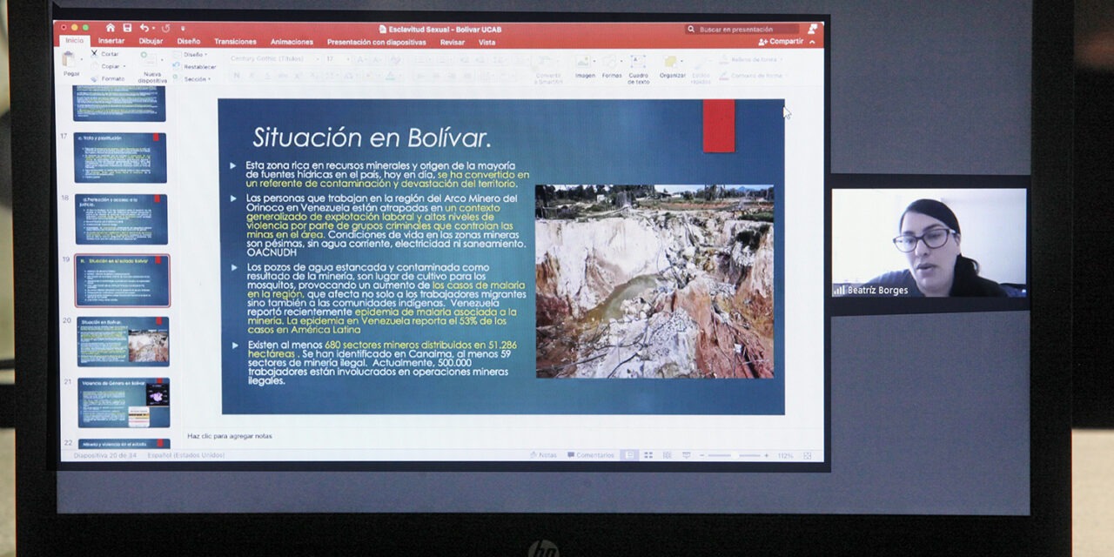Open the Organizar arrange tool
The height and width of the screenshot is (557, 1114).
[x=672, y=67]
